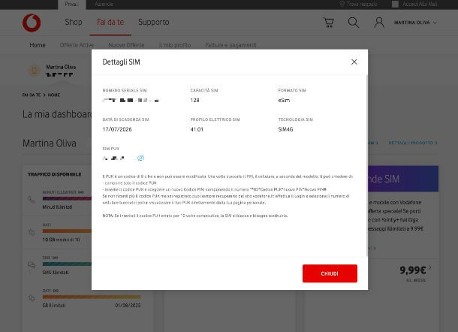This screenshot has height=332, width=458.
Task: Open the shopping cart
Action: pos(329,23)
